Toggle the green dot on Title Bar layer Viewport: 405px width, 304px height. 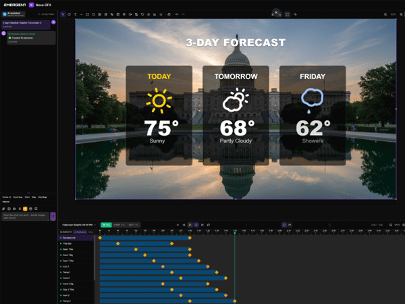(x=60, y=243)
